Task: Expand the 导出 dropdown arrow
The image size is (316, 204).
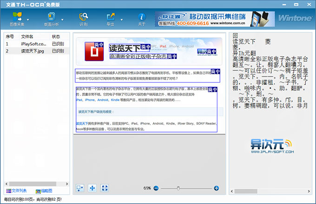Action: (x=122, y=19)
